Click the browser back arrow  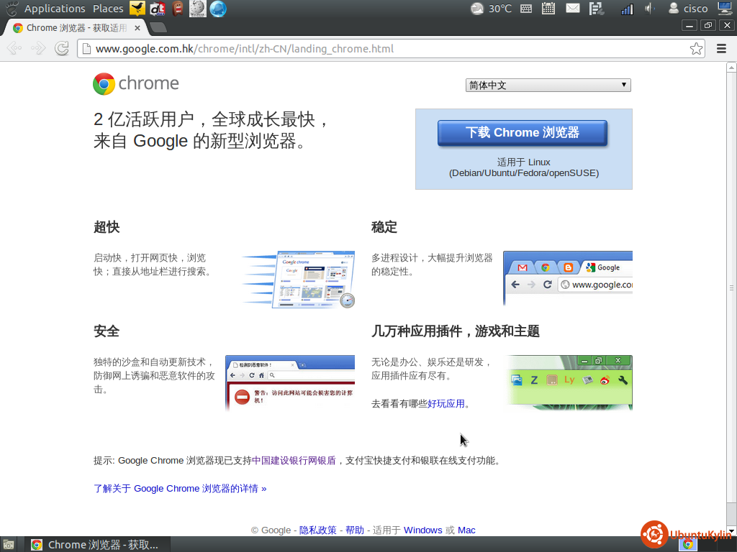tap(14, 48)
